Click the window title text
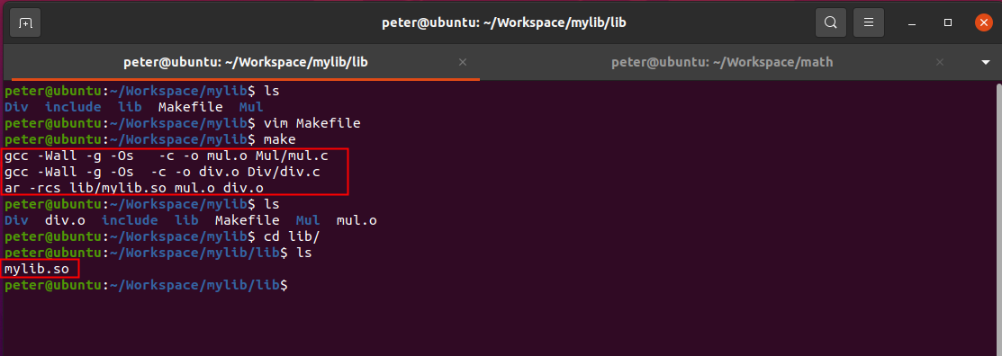 click(503, 23)
